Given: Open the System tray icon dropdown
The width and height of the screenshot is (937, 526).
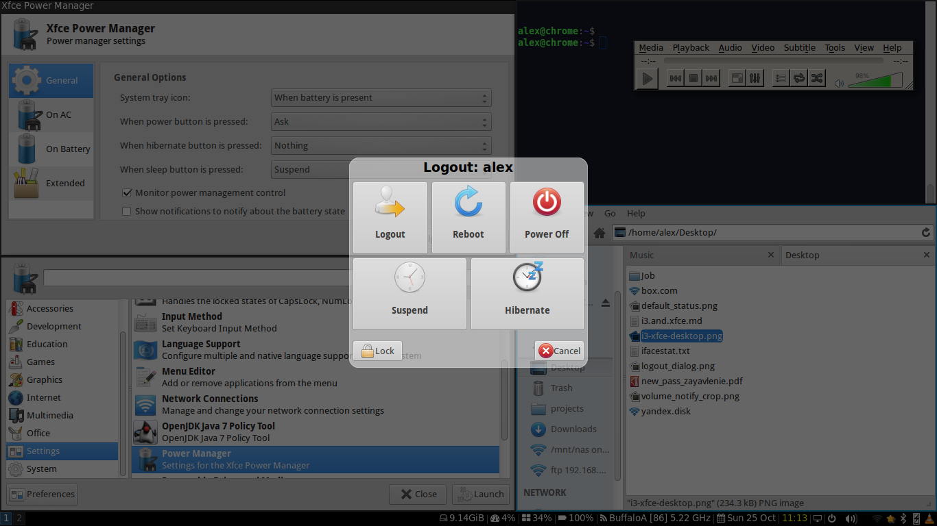Looking at the screenshot, I should tap(381, 98).
